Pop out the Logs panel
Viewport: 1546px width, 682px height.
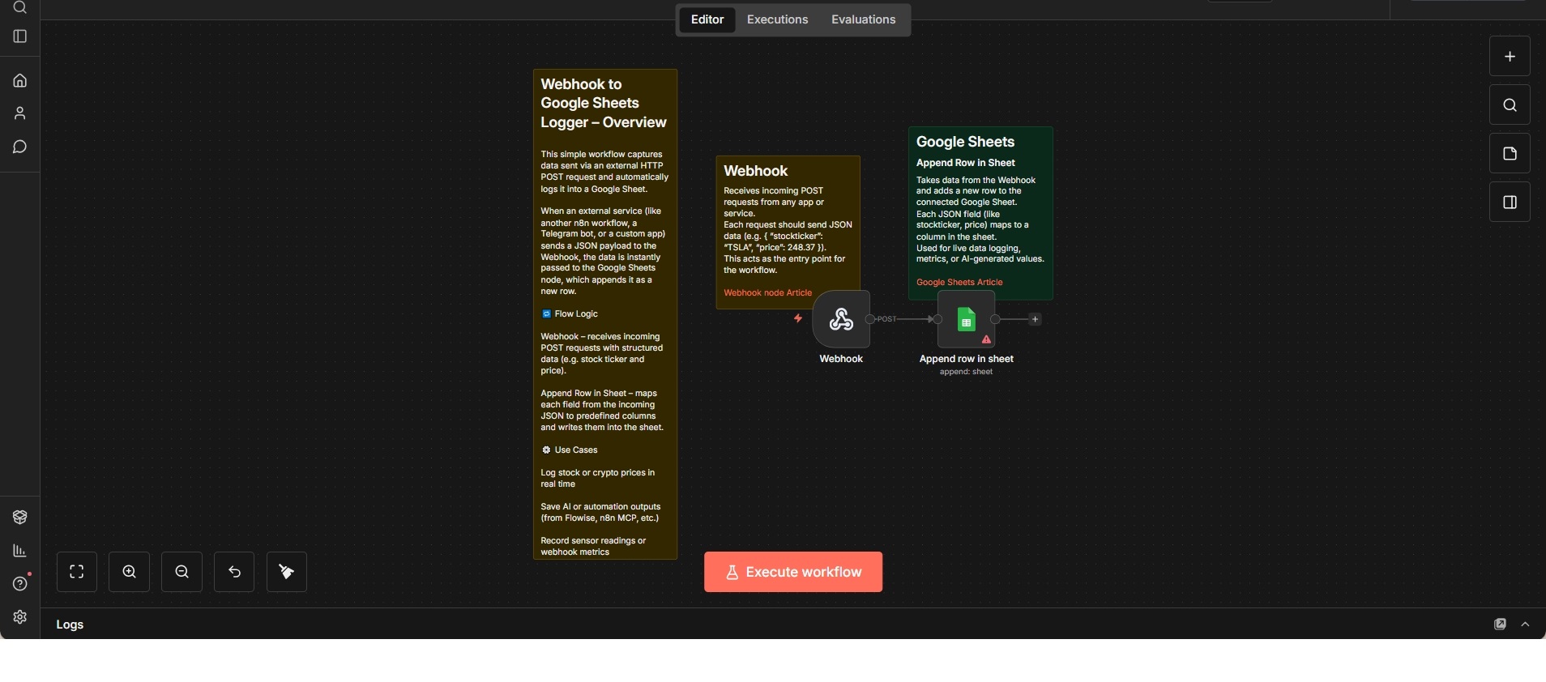coord(1500,624)
